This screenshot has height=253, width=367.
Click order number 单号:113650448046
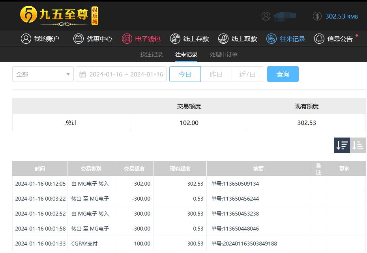[235, 229]
